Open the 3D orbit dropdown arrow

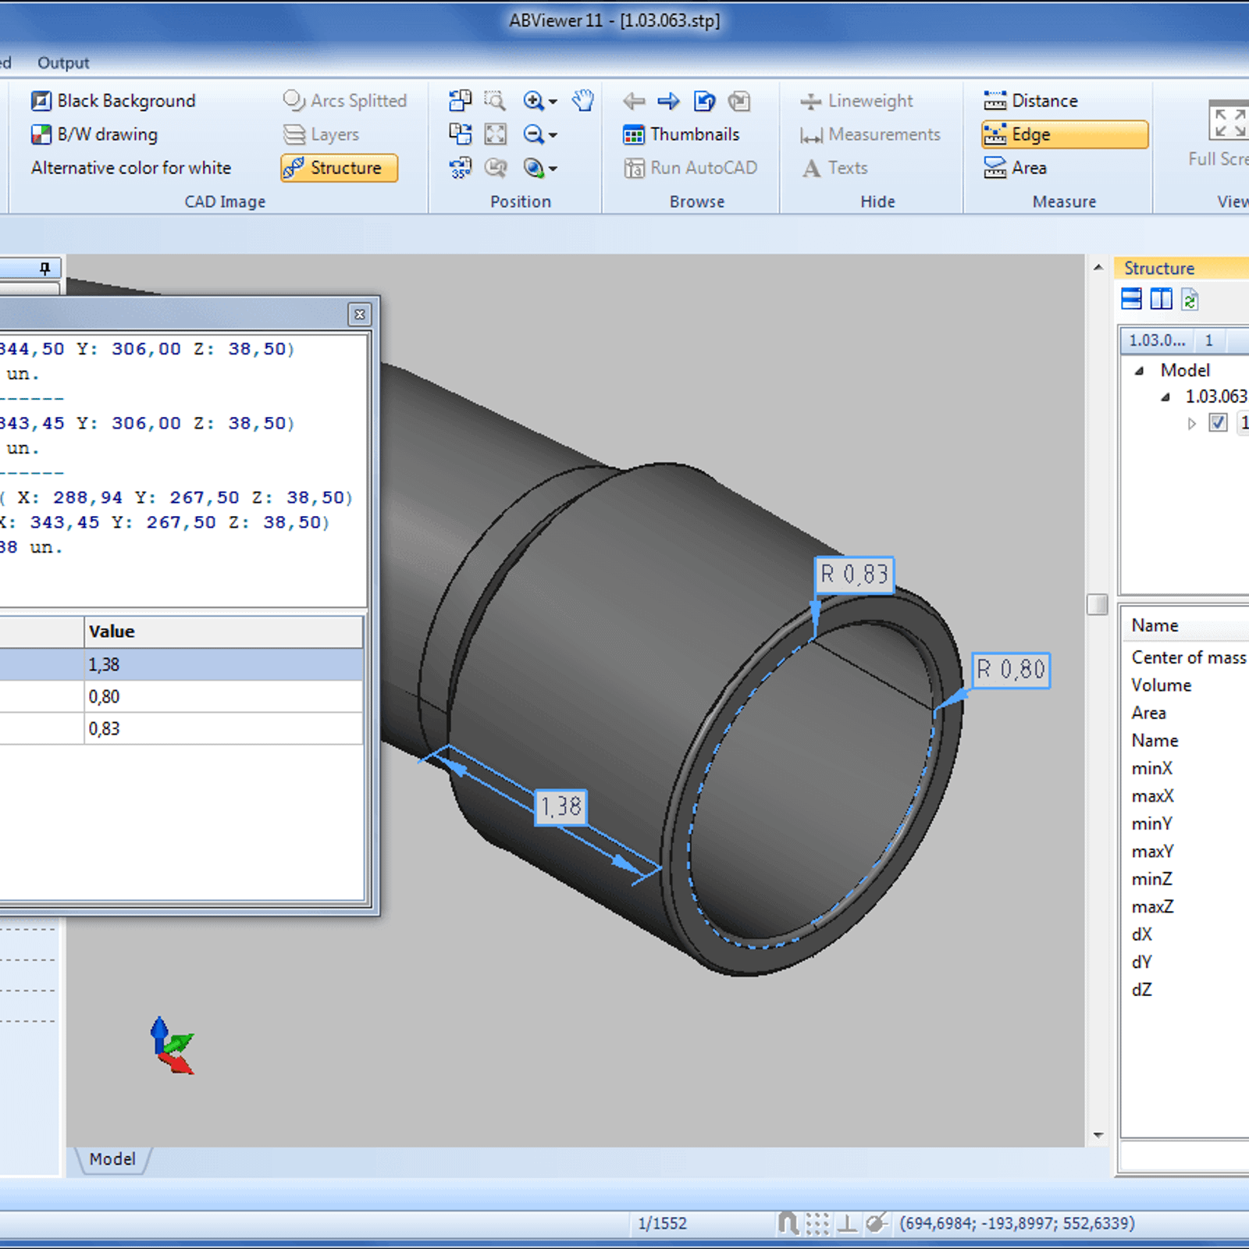coord(553,169)
